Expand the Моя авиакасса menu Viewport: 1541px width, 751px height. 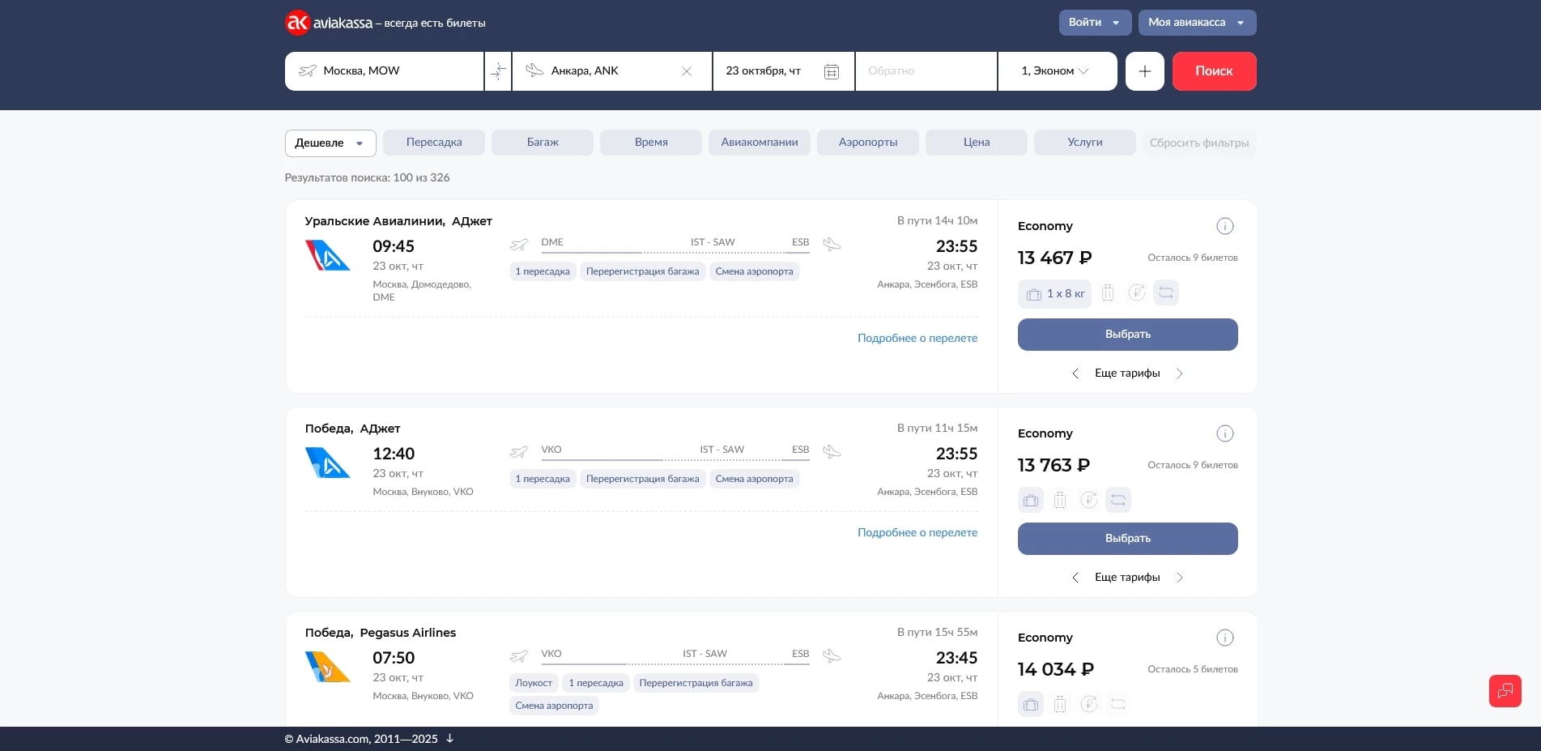pyautogui.click(x=1196, y=23)
